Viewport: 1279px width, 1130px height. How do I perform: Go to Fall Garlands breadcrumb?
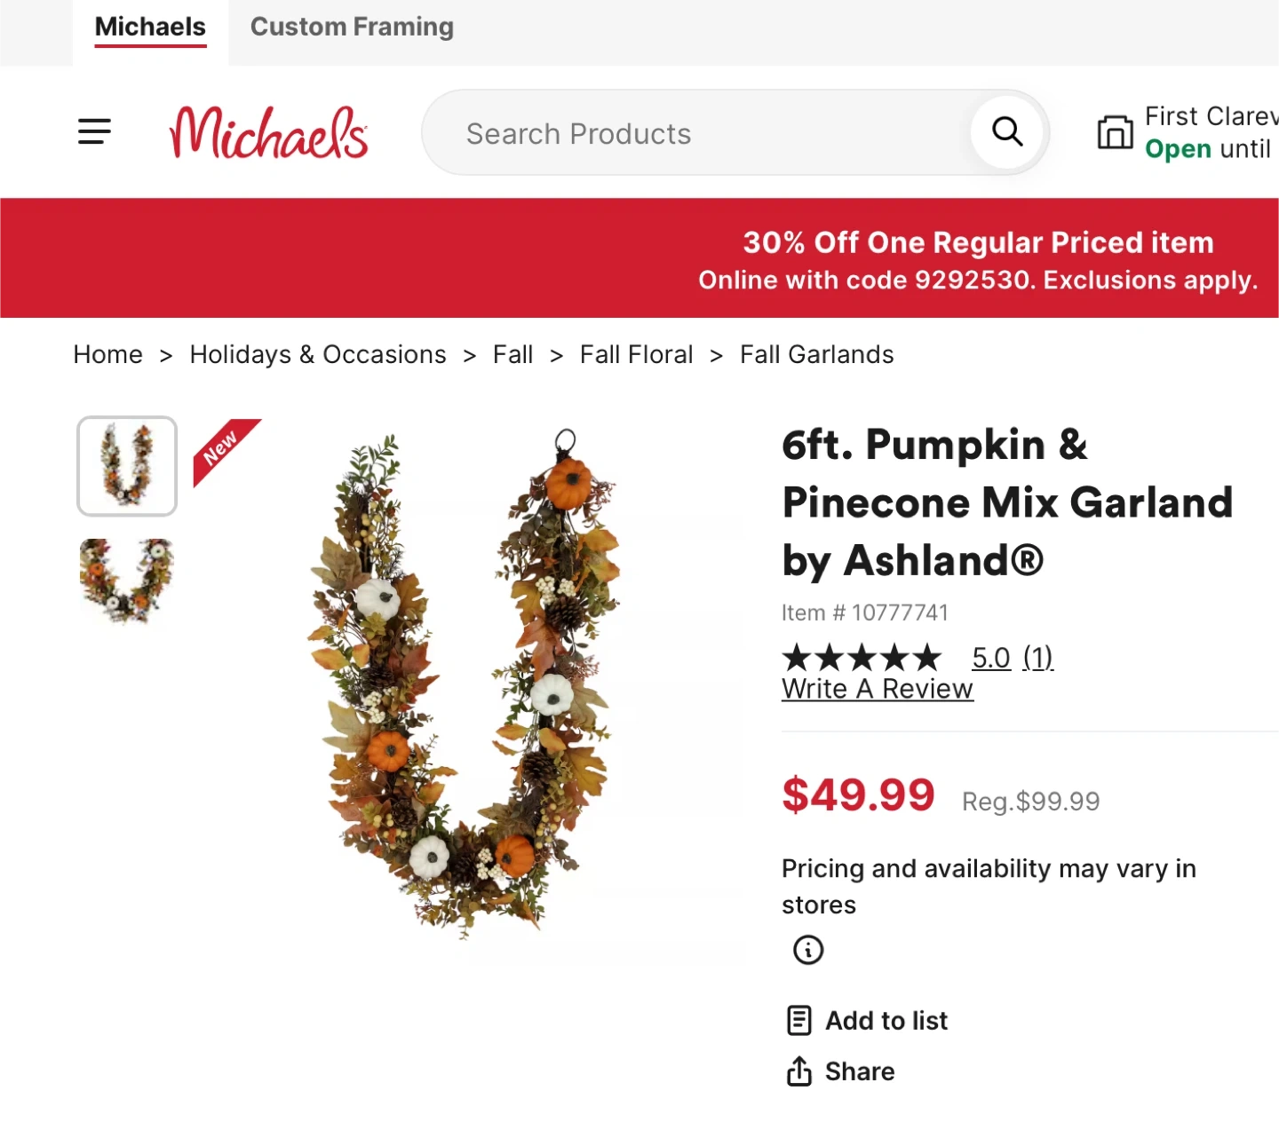point(816,355)
